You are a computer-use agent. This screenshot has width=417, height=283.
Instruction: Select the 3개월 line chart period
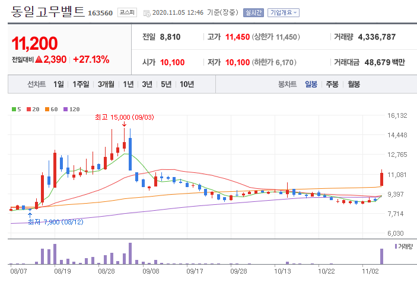[x=106, y=84]
